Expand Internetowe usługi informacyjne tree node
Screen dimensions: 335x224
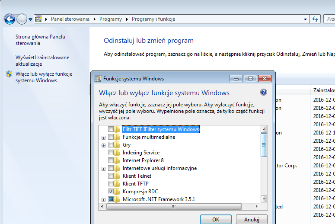tap(103, 169)
